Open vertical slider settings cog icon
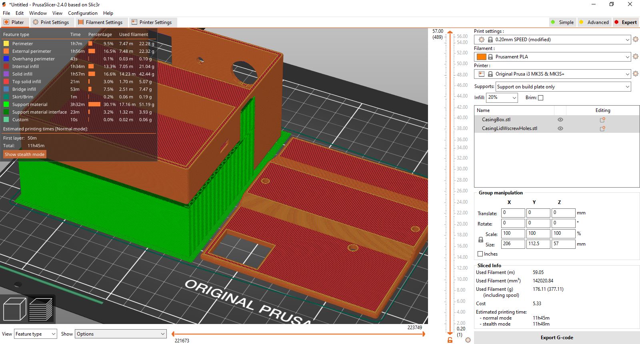This screenshot has width=640, height=344. [468, 340]
